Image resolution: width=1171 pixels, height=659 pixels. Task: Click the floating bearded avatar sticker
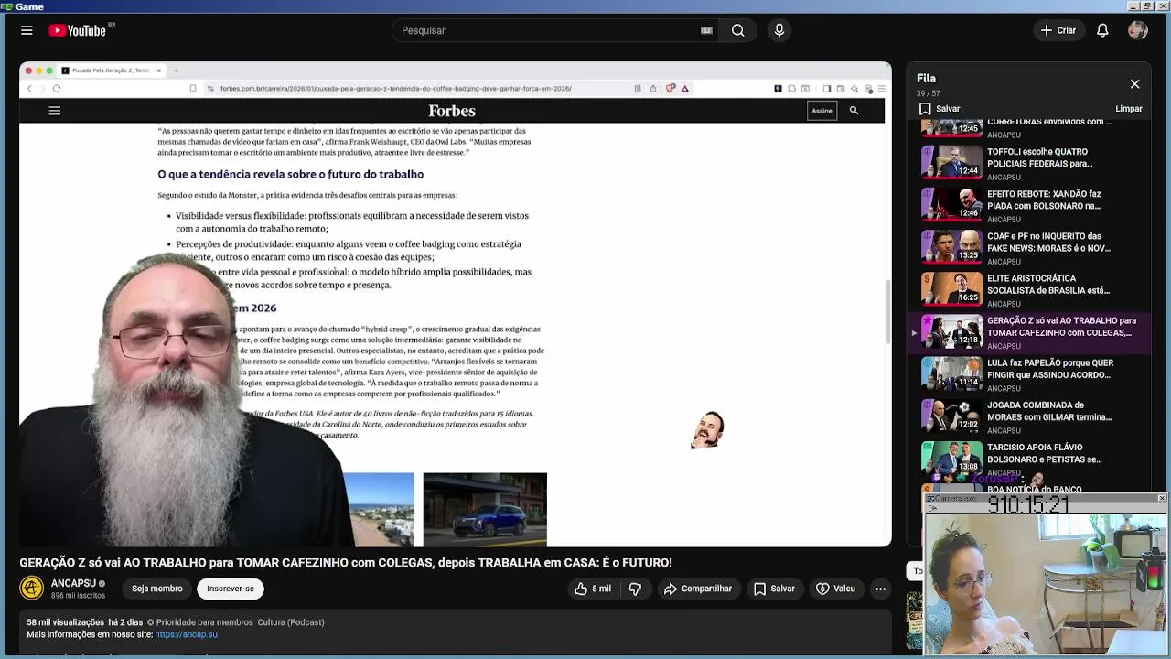[x=707, y=429]
